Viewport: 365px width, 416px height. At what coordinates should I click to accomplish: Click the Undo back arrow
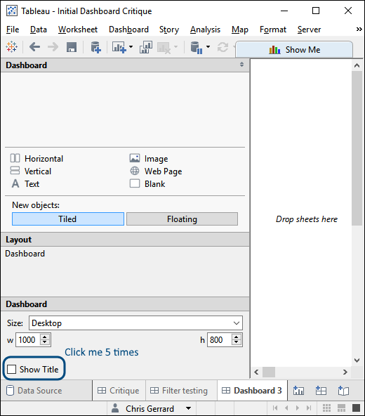click(34, 47)
